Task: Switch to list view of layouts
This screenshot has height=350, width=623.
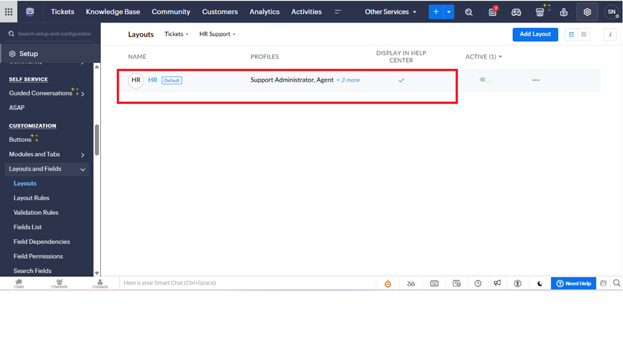Action: click(571, 34)
